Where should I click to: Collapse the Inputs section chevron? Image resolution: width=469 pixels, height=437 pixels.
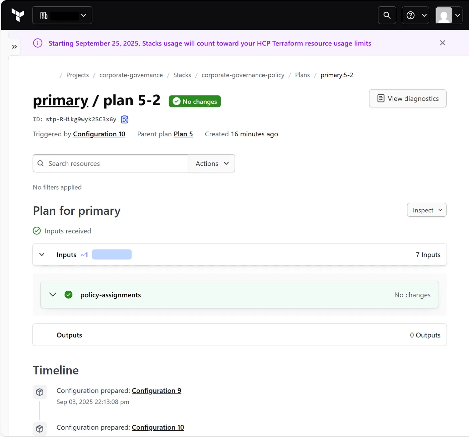point(42,254)
